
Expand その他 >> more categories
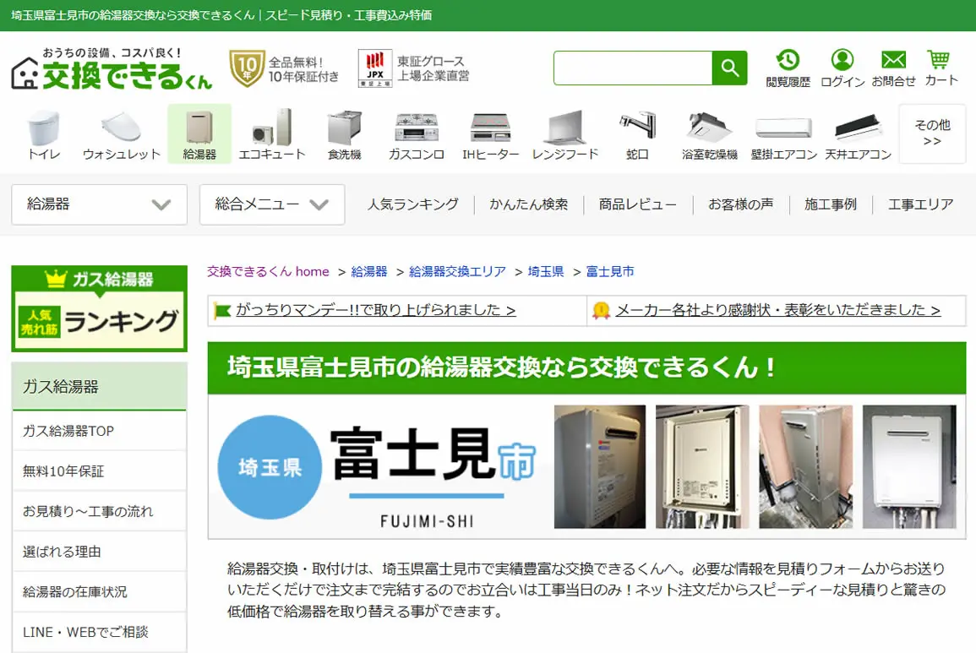tap(932, 133)
